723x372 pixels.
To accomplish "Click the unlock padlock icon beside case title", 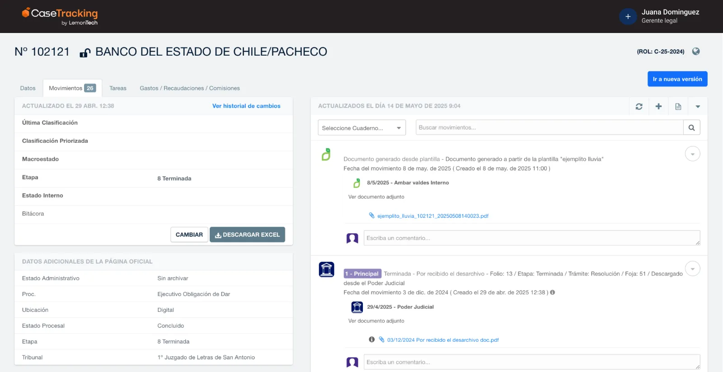I will click(x=85, y=53).
